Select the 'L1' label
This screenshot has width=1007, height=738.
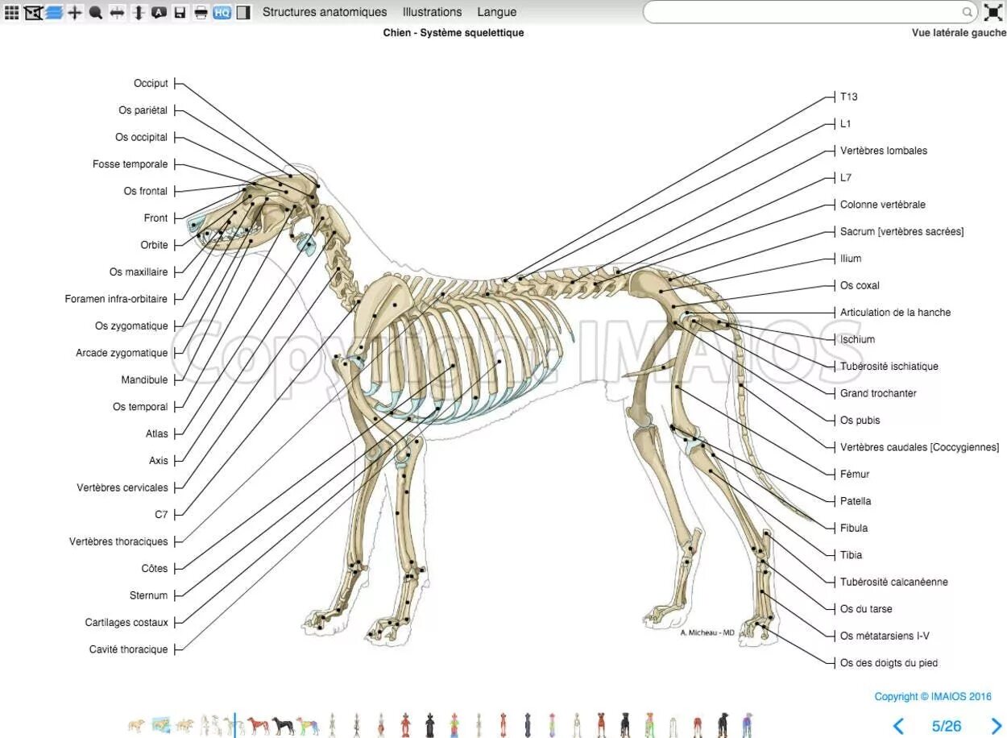[846, 124]
